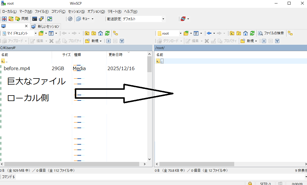
Task: Click the remote panel 新規 button
Action: [x=248, y=41]
